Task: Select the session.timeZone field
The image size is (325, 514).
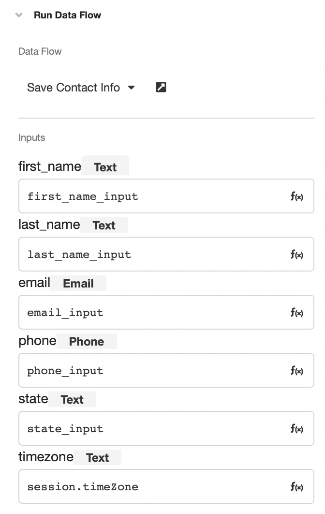Action: (x=166, y=486)
